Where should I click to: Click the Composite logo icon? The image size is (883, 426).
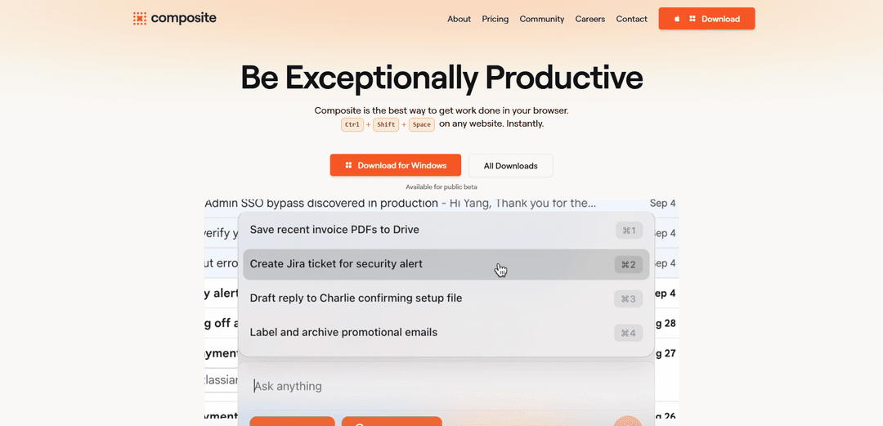tap(140, 18)
